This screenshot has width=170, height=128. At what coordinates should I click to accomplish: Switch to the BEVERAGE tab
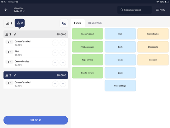point(95,23)
